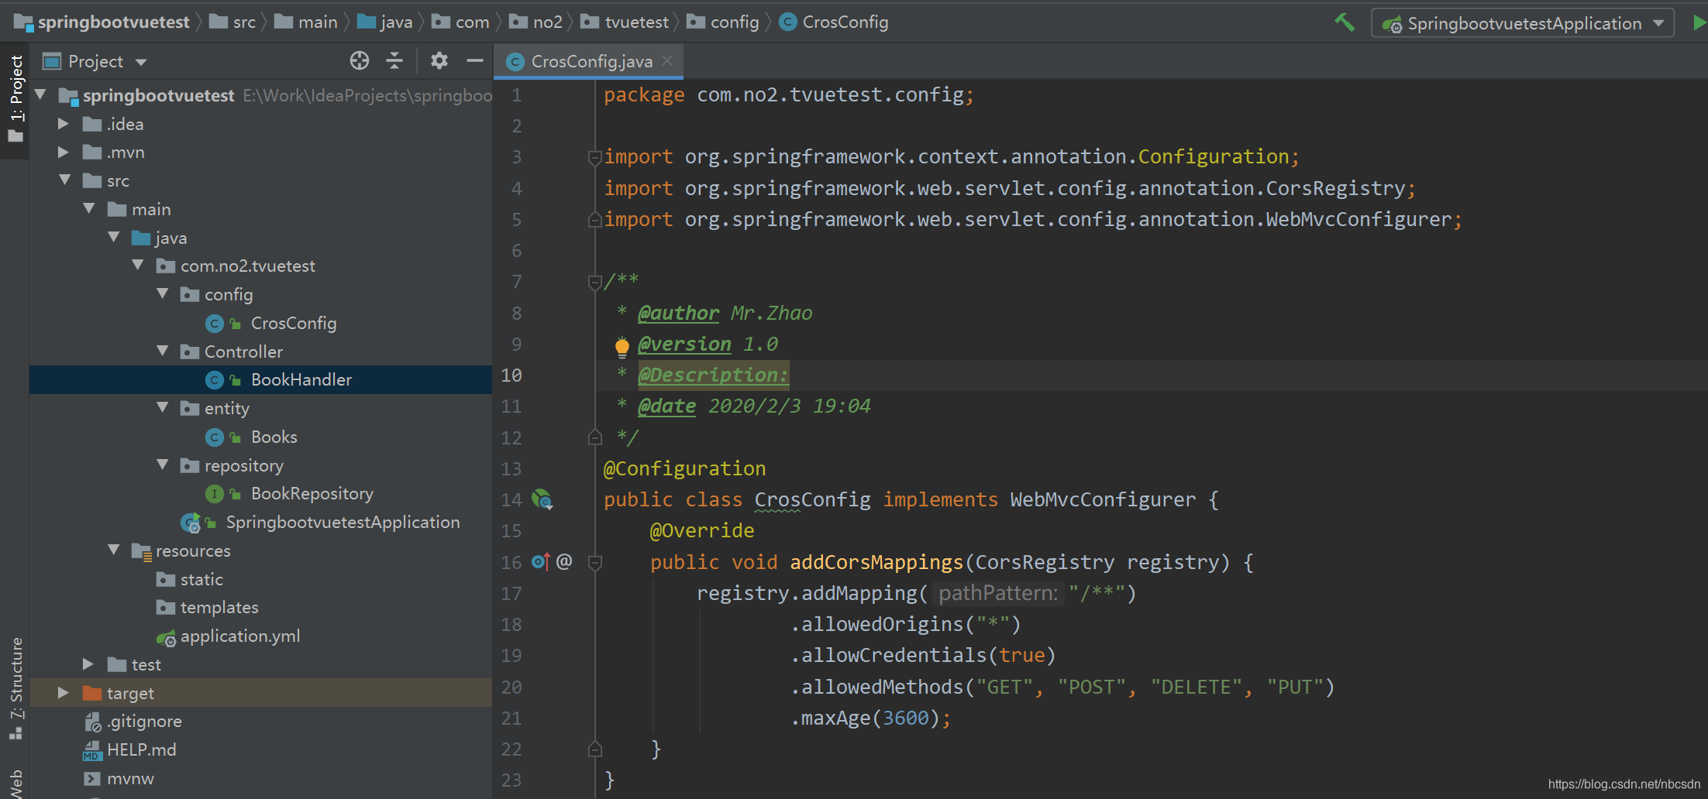Collapse the src folder
The height and width of the screenshot is (799, 1708).
pos(64,180)
